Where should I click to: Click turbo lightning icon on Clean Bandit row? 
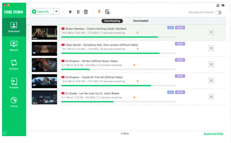(138, 49)
